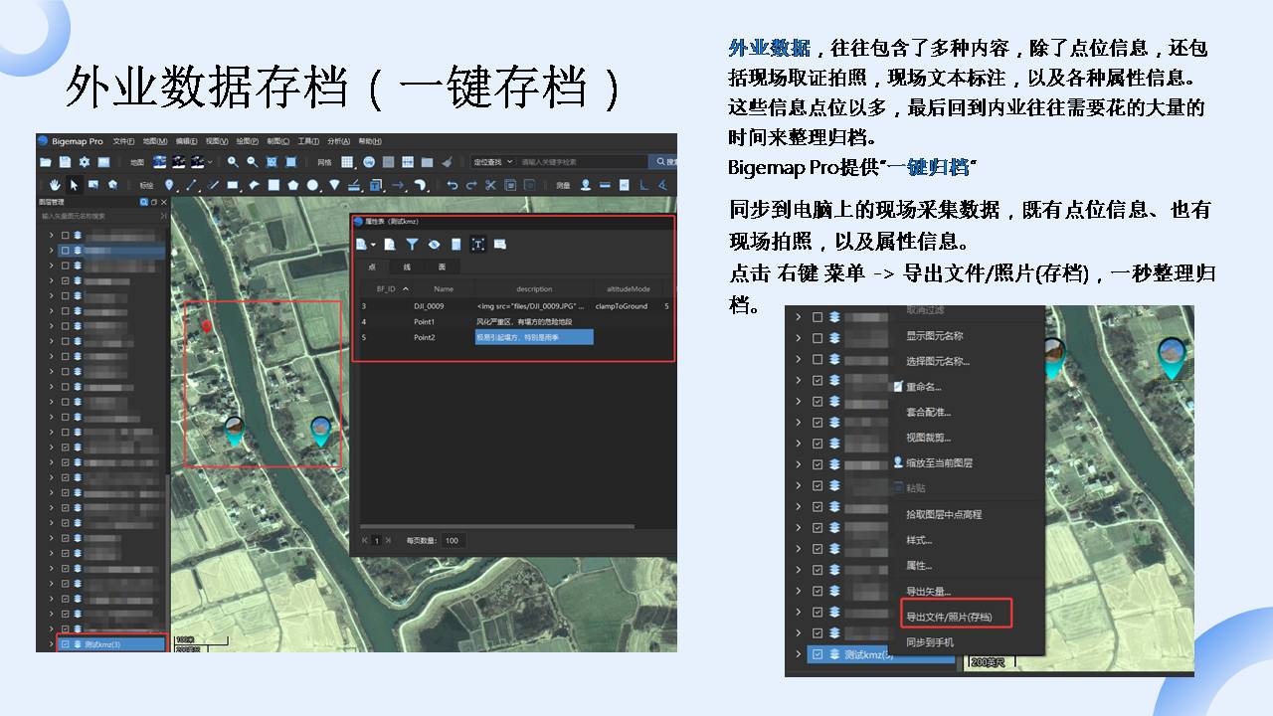Toggle the T text icon in 属性表

477,244
